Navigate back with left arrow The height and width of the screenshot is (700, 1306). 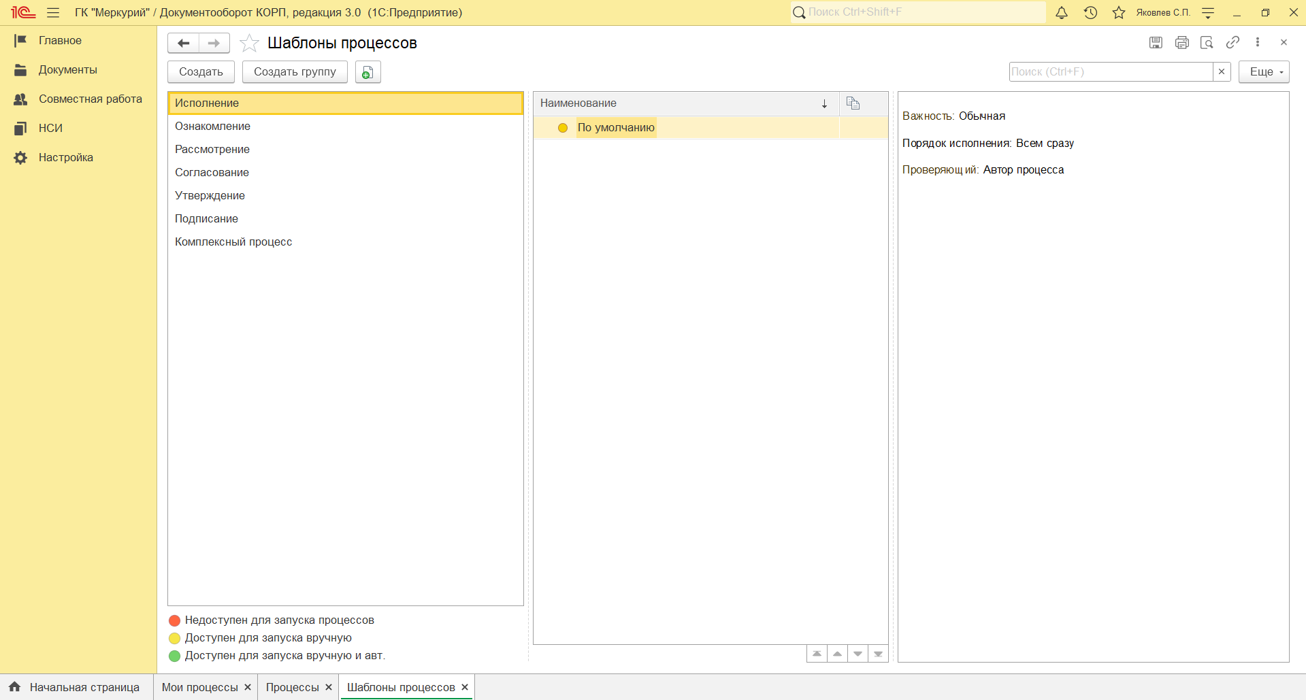(x=183, y=43)
